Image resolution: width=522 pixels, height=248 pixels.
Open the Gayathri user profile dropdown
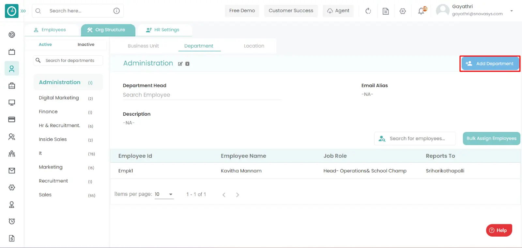(x=512, y=11)
